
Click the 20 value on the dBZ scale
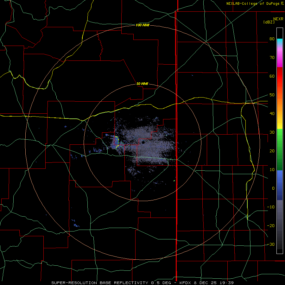272,151
